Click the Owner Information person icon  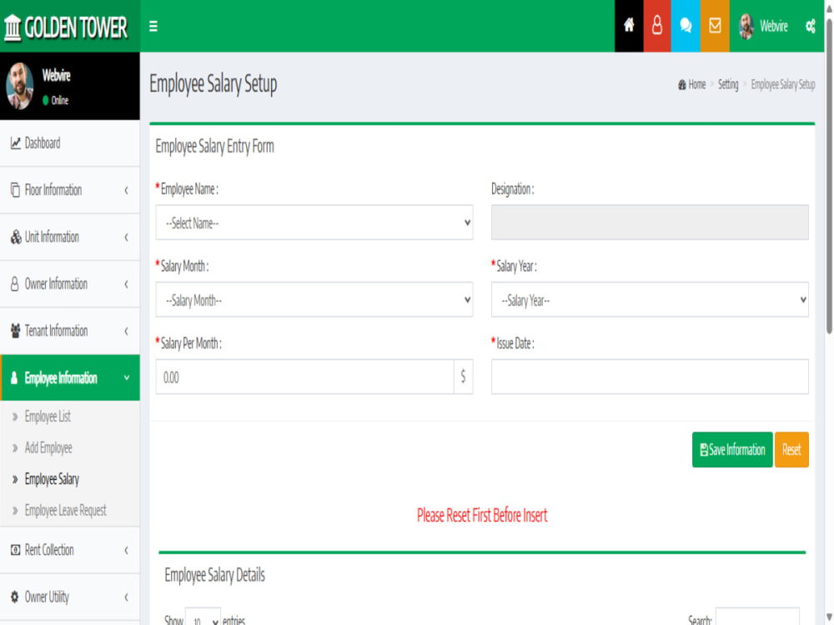point(15,284)
